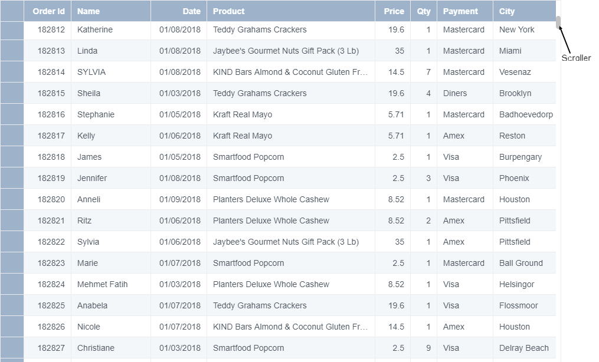The image size is (599, 362).
Task: Click the name cell Jennifer
Action: click(x=111, y=178)
